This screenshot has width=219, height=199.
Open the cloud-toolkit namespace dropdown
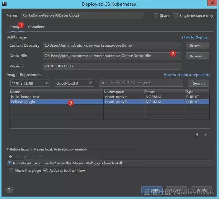click(x=74, y=83)
